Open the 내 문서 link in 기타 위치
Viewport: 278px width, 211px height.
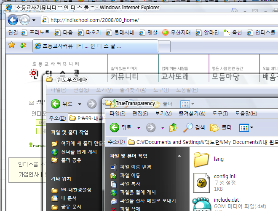(x=64, y=198)
